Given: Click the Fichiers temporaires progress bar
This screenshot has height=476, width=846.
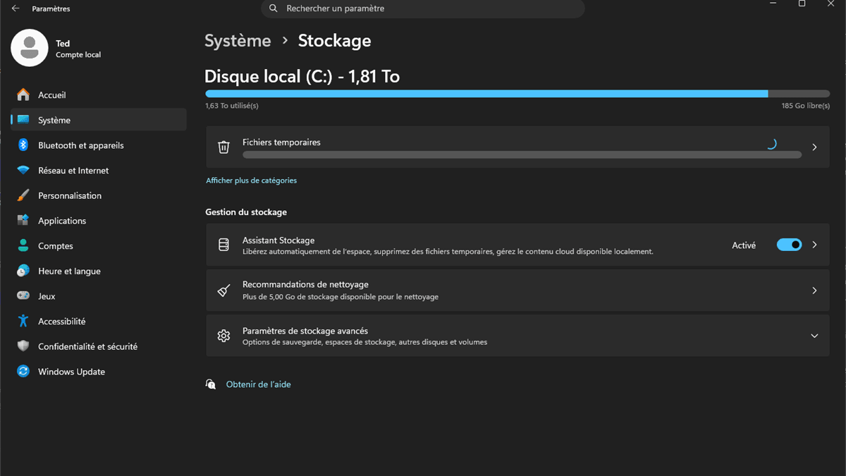Looking at the screenshot, I should tap(522, 154).
